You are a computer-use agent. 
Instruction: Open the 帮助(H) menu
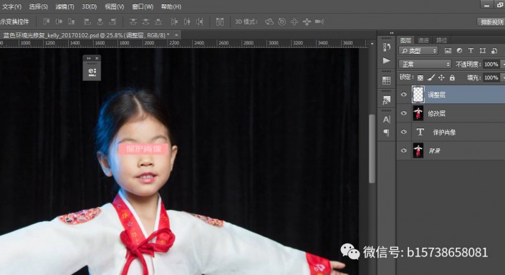(x=171, y=6)
